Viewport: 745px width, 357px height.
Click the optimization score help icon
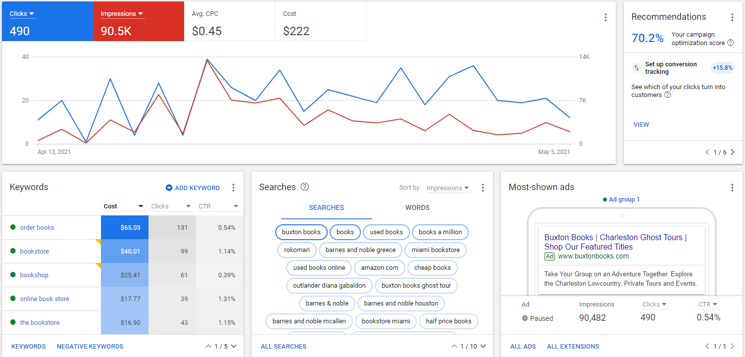[x=731, y=43]
